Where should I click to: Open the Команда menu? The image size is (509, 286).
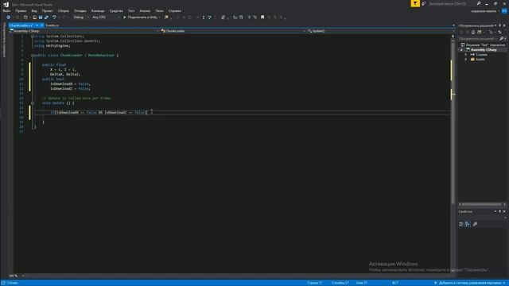[98, 10]
